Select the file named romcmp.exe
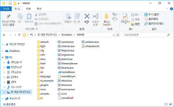The image size is (174, 107). [x=66, y=90]
